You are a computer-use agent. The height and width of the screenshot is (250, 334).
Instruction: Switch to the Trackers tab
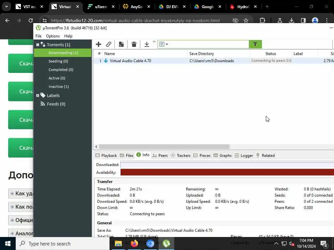(181, 156)
